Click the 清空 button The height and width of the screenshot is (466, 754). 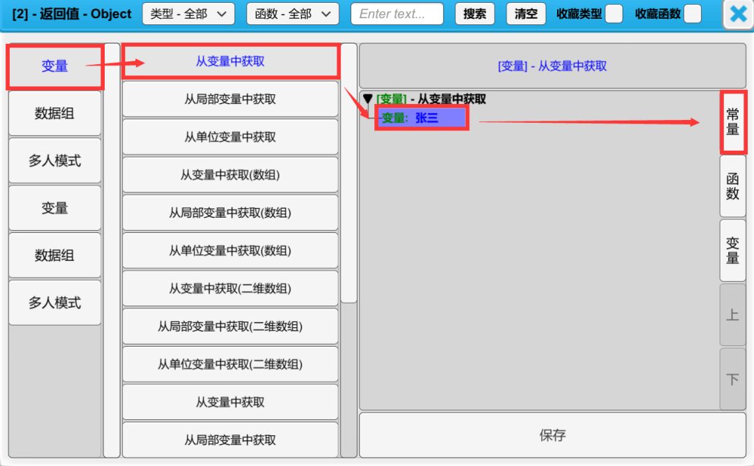coord(526,14)
